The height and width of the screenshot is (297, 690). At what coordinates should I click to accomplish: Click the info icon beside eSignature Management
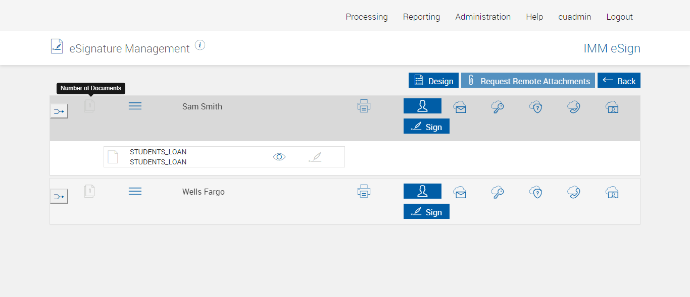200,45
